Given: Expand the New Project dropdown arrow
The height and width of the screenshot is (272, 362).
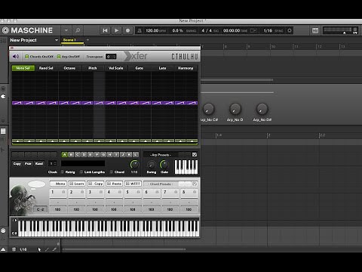Looking at the screenshot, I should click(57, 40).
